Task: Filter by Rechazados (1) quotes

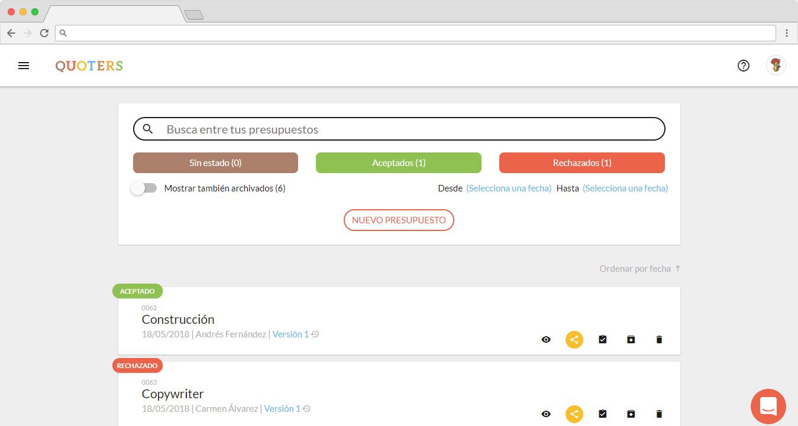Action: [x=581, y=163]
